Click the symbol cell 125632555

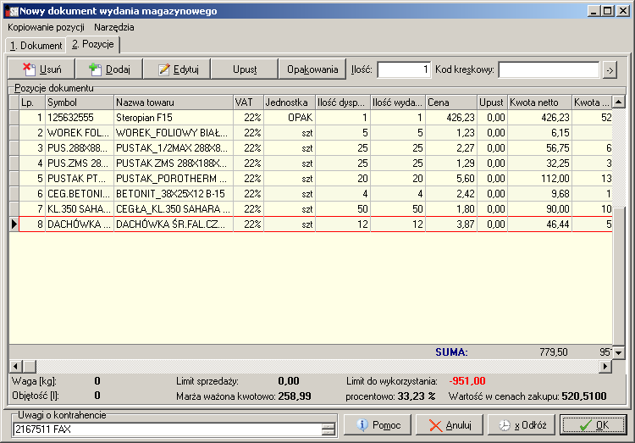[80, 118]
